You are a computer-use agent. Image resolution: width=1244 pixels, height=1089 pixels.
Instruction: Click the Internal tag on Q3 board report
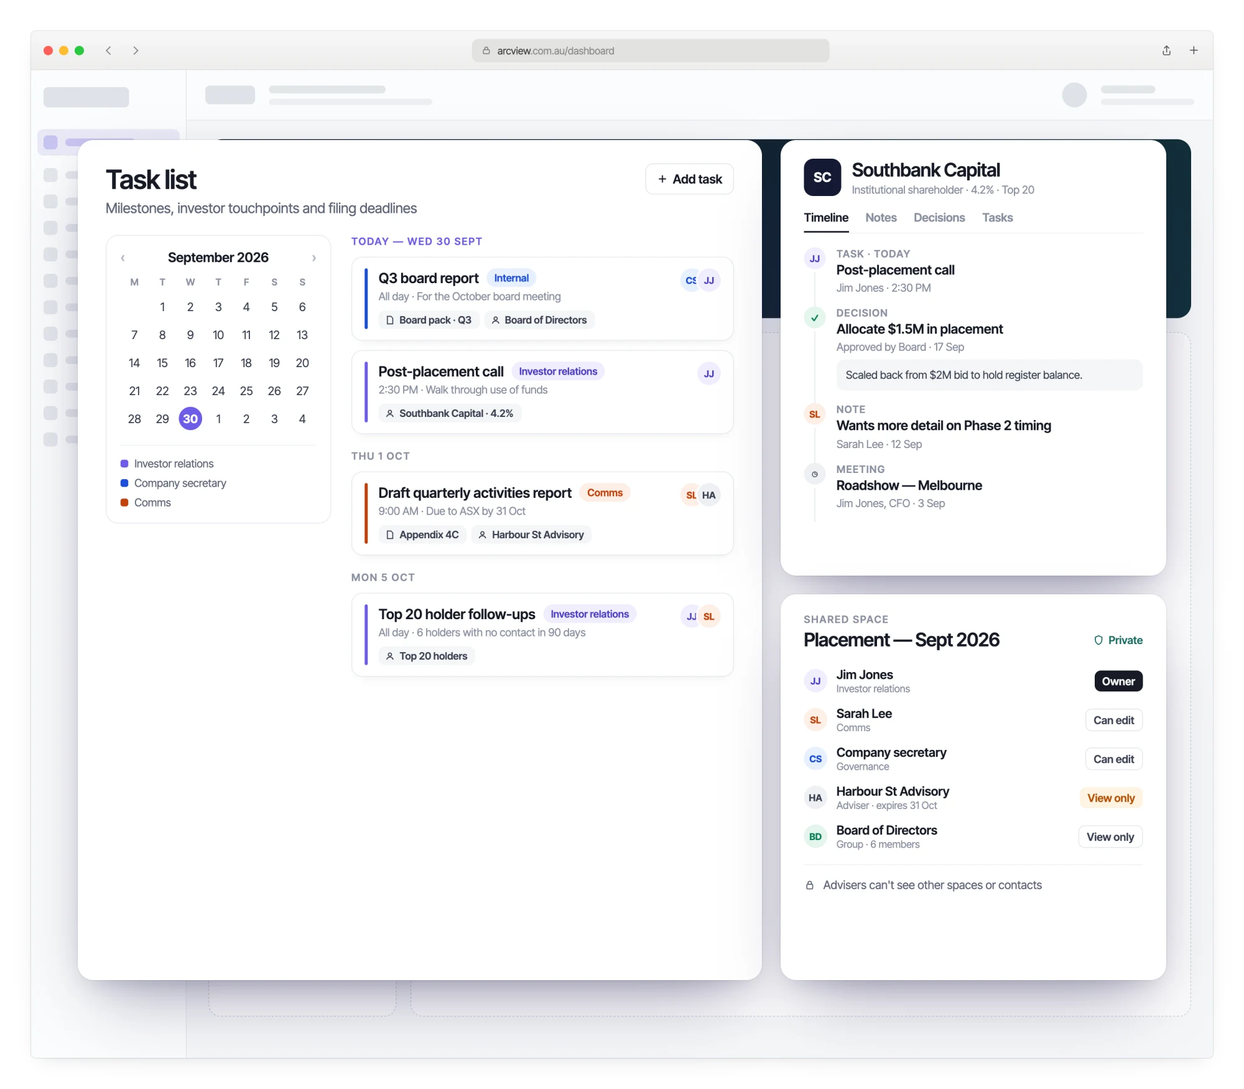pyautogui.click(x=511, y=278)
